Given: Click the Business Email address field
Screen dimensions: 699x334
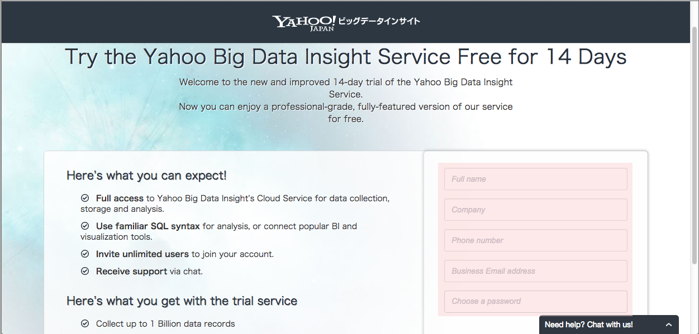Looking at the screenshot, I should coord(535,270).
